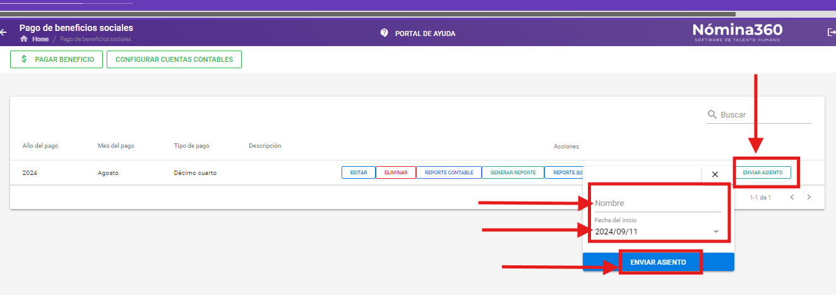Sort by Mes del pago column
Image resolution: width=836 pixels, height=295 pixels.
coord(116,146)
